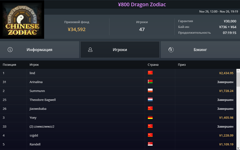This screenshot has height=150, width=240.
Task: Select player (2) zzwwzzwwzz2
Action: (x=42, y=127)
